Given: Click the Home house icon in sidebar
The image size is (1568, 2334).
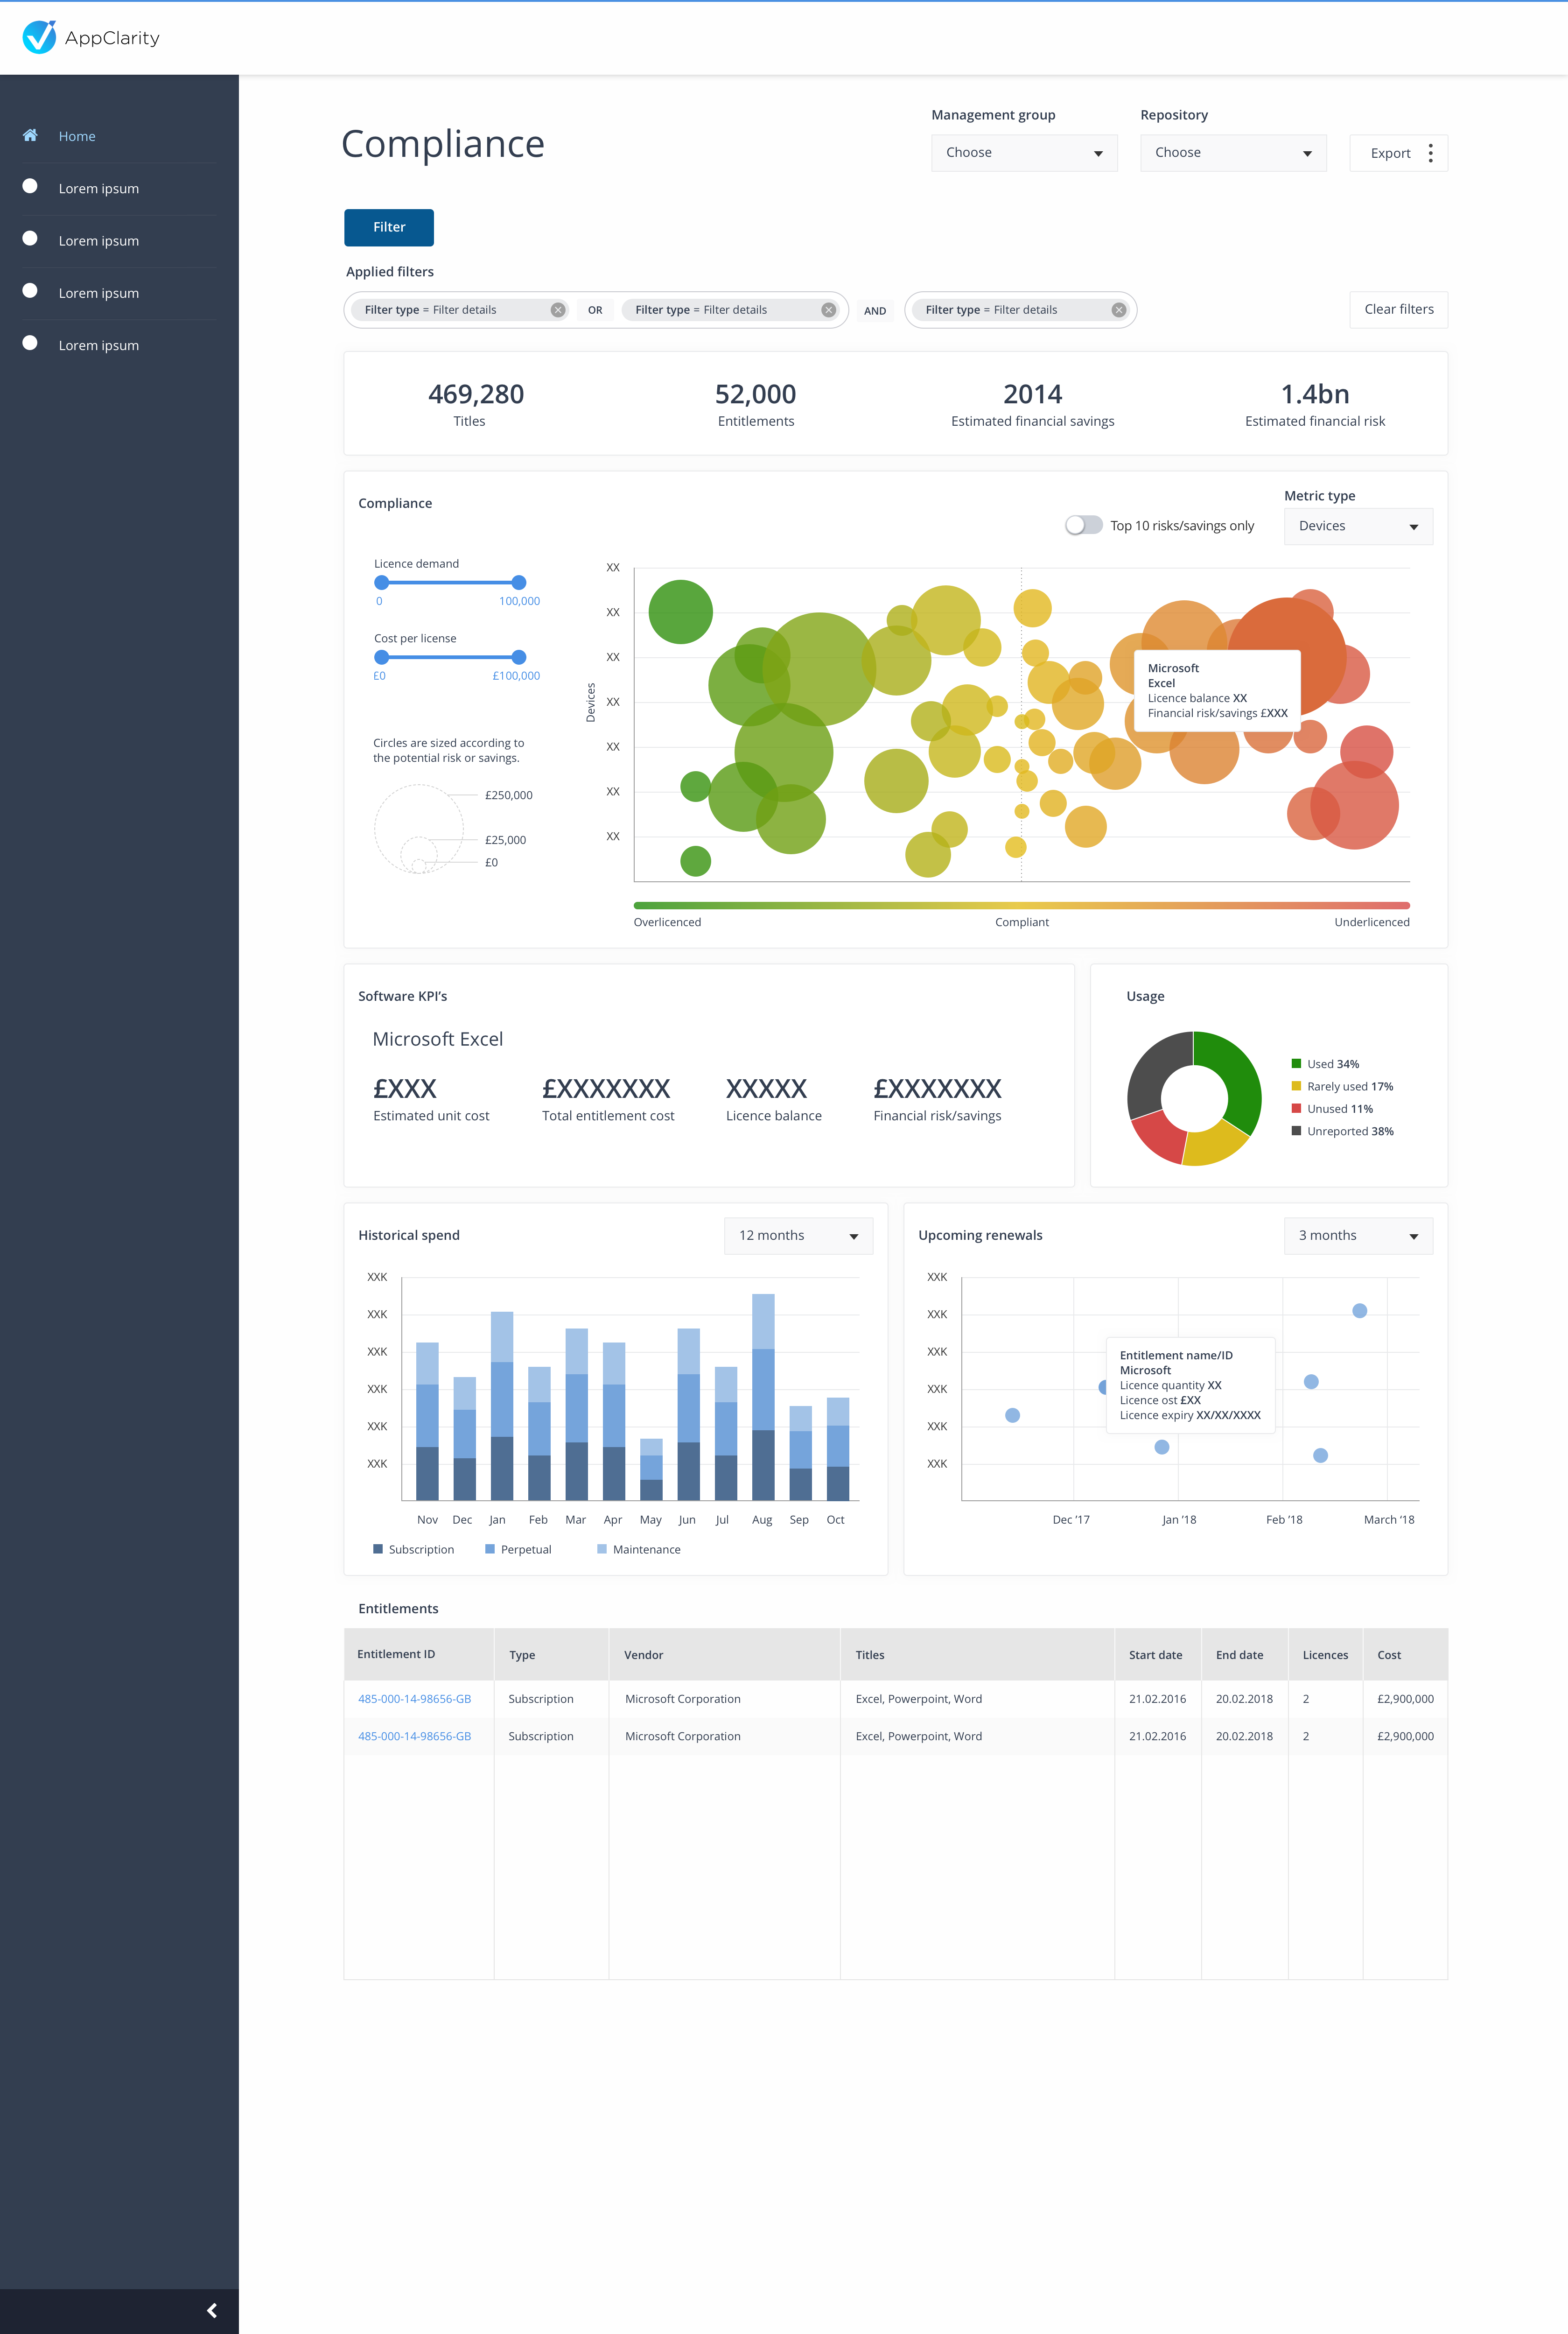Looking at the screenshot, I should (x=30, y=135).
